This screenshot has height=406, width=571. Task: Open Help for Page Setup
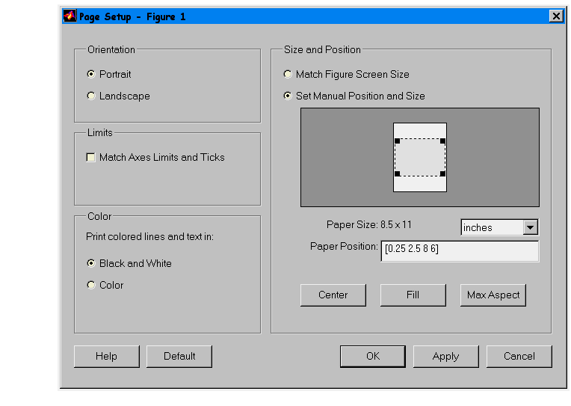pyautogui.click(x=106, y=356)
